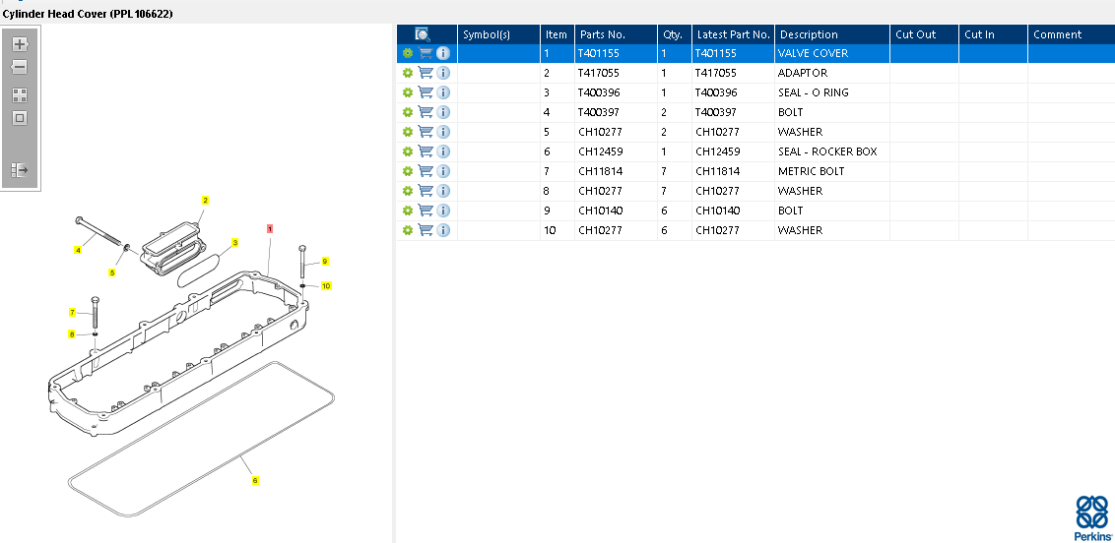Click callout 8 on the diagram
1115x543 pixels.
point(71,333)
